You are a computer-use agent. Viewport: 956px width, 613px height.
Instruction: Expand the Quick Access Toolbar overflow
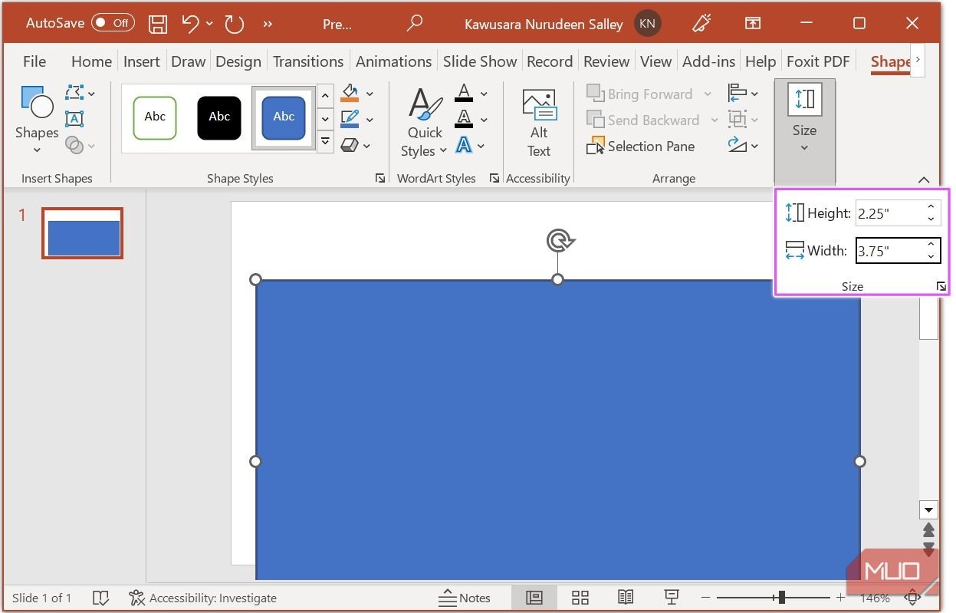268,24
